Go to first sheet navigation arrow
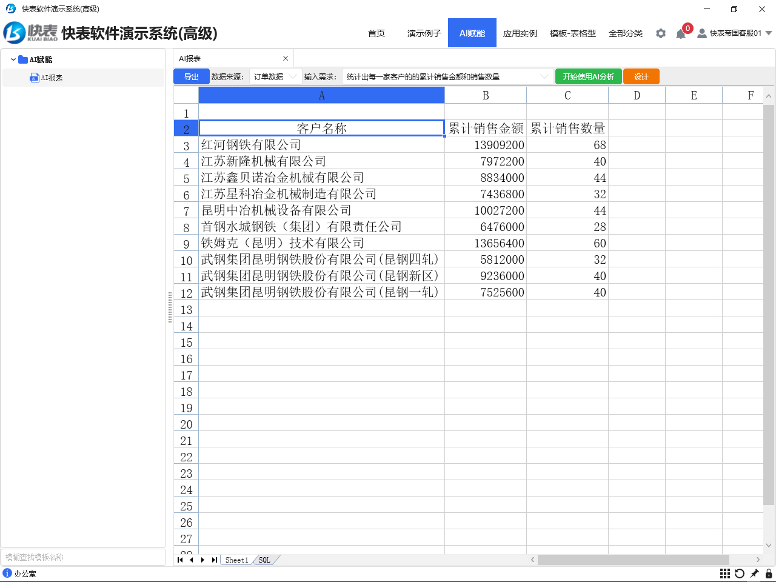Image resolution: width=776 pixels, height=582 pixels. pos(180,560)
